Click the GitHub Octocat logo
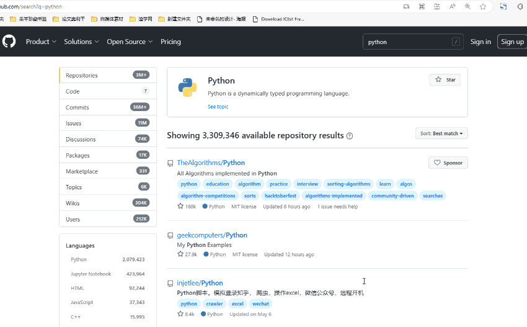The image size is (527, 327). [x=9, y=42]
